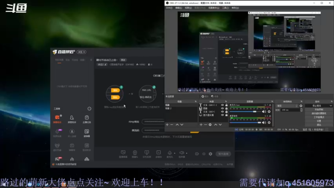Screen dimensions: 334x188
Task: Expand the microphone options arrow in Douyu
Action: point(175,153)
